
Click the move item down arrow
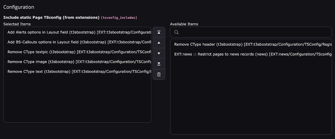[x=159, y=53]
